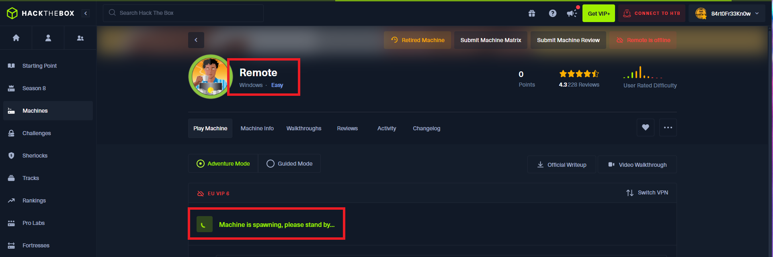773x257 pixels.
Task: Collapse the sidebar with the chevron button
Action: pos(86,13)
